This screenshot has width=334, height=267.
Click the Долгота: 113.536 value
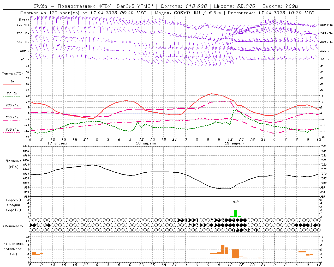pyautogui.click(x=184, y=6)
